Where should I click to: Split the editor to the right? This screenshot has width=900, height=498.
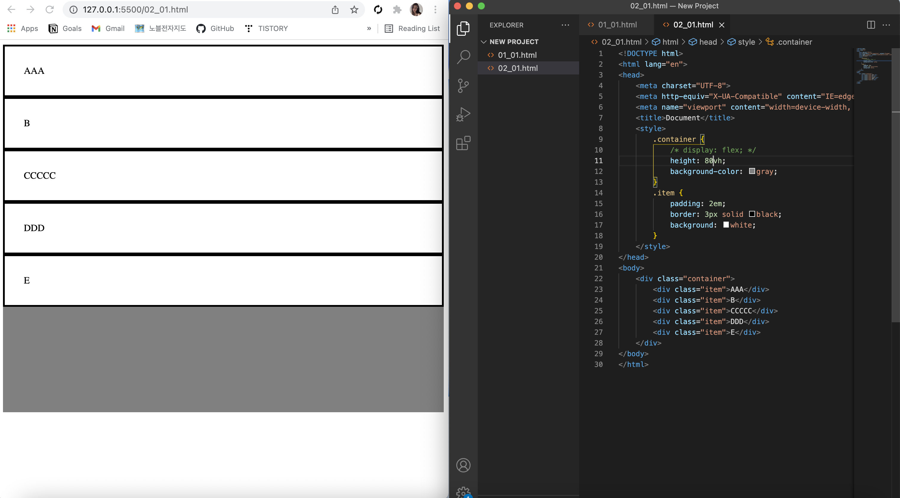[871, 25]
